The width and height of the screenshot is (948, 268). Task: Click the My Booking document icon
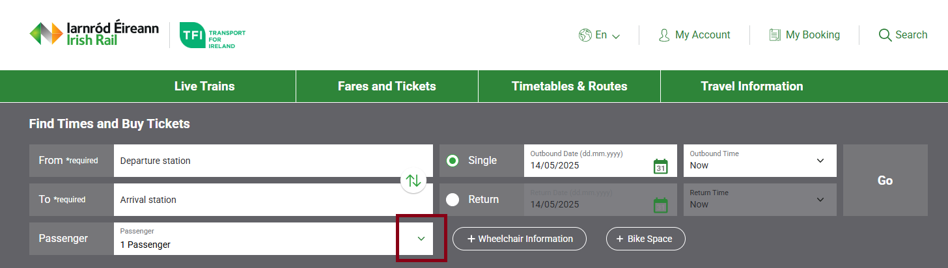tap(775, 35)
